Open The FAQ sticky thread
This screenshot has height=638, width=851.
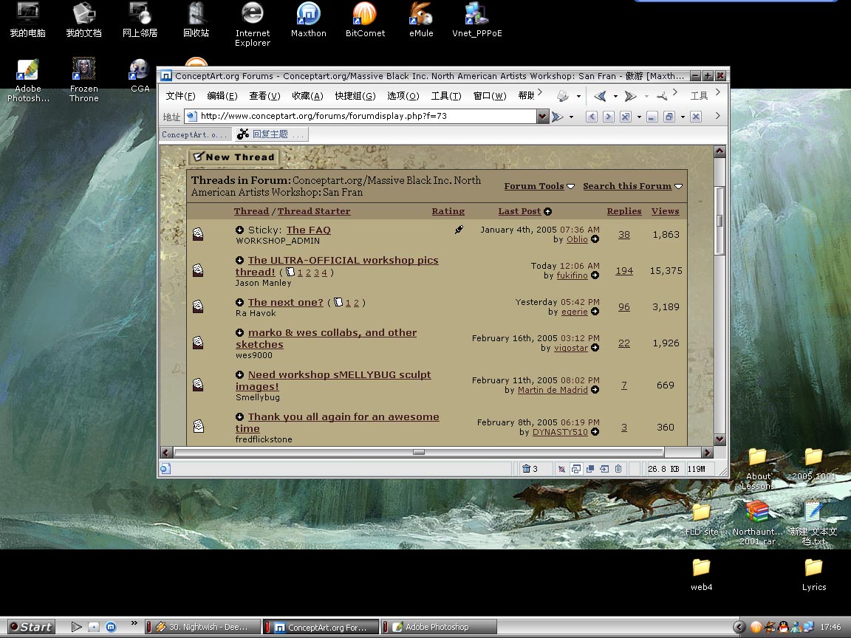308,230
